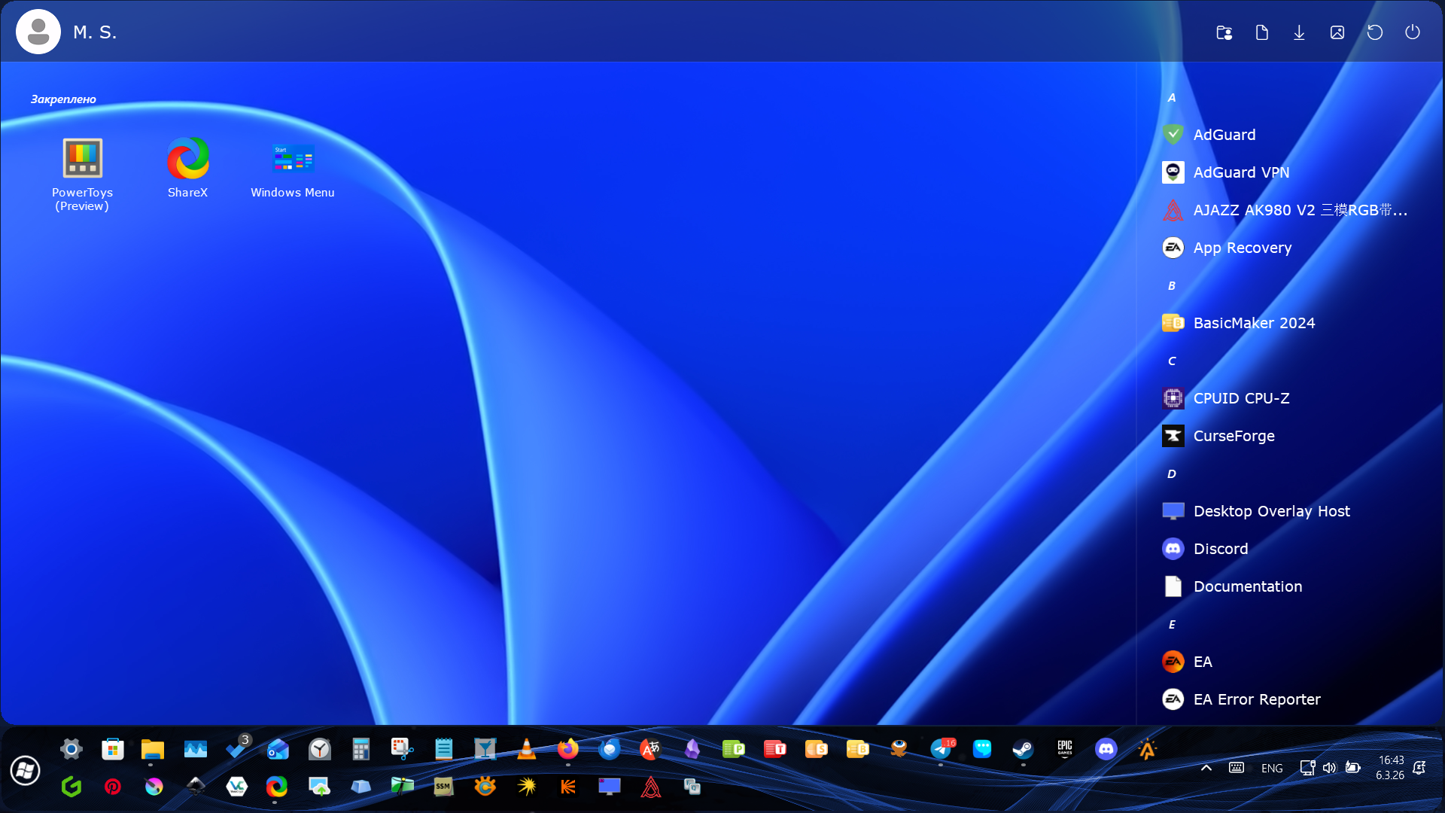Click the M. S. user account button
This screenshot has height=813, width=1445.
(66, 32)
